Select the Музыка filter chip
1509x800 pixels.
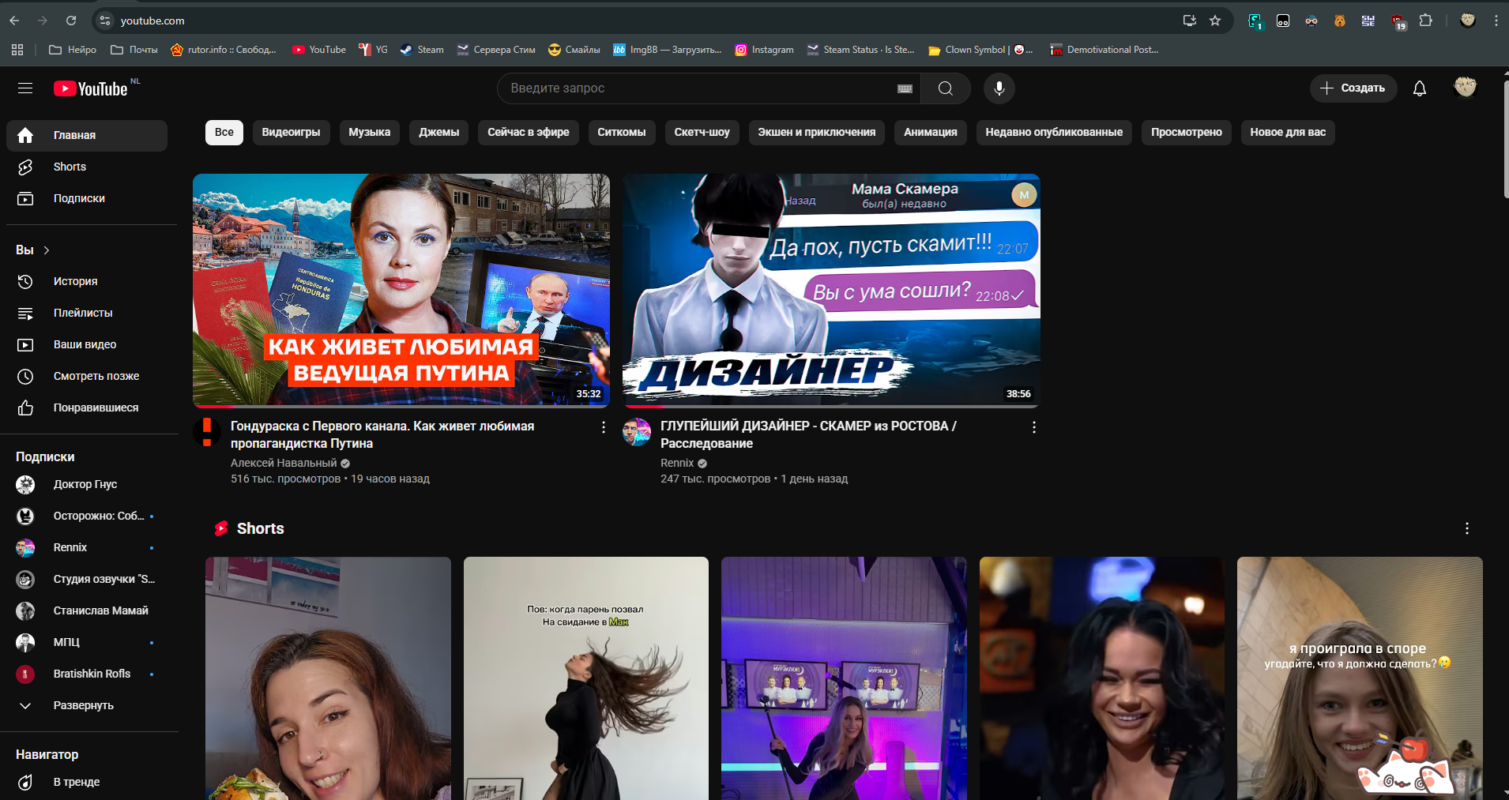369,132
